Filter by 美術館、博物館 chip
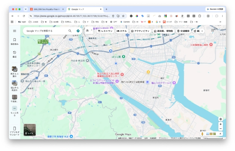 coord(163,31)
